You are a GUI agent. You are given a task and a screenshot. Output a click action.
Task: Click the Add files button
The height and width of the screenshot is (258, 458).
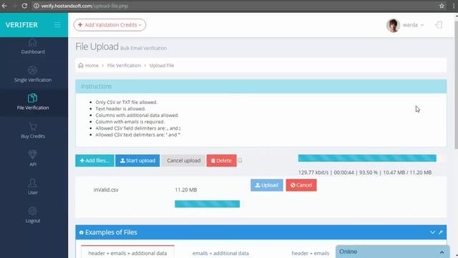pyautogui.click(x=94, y=161)
